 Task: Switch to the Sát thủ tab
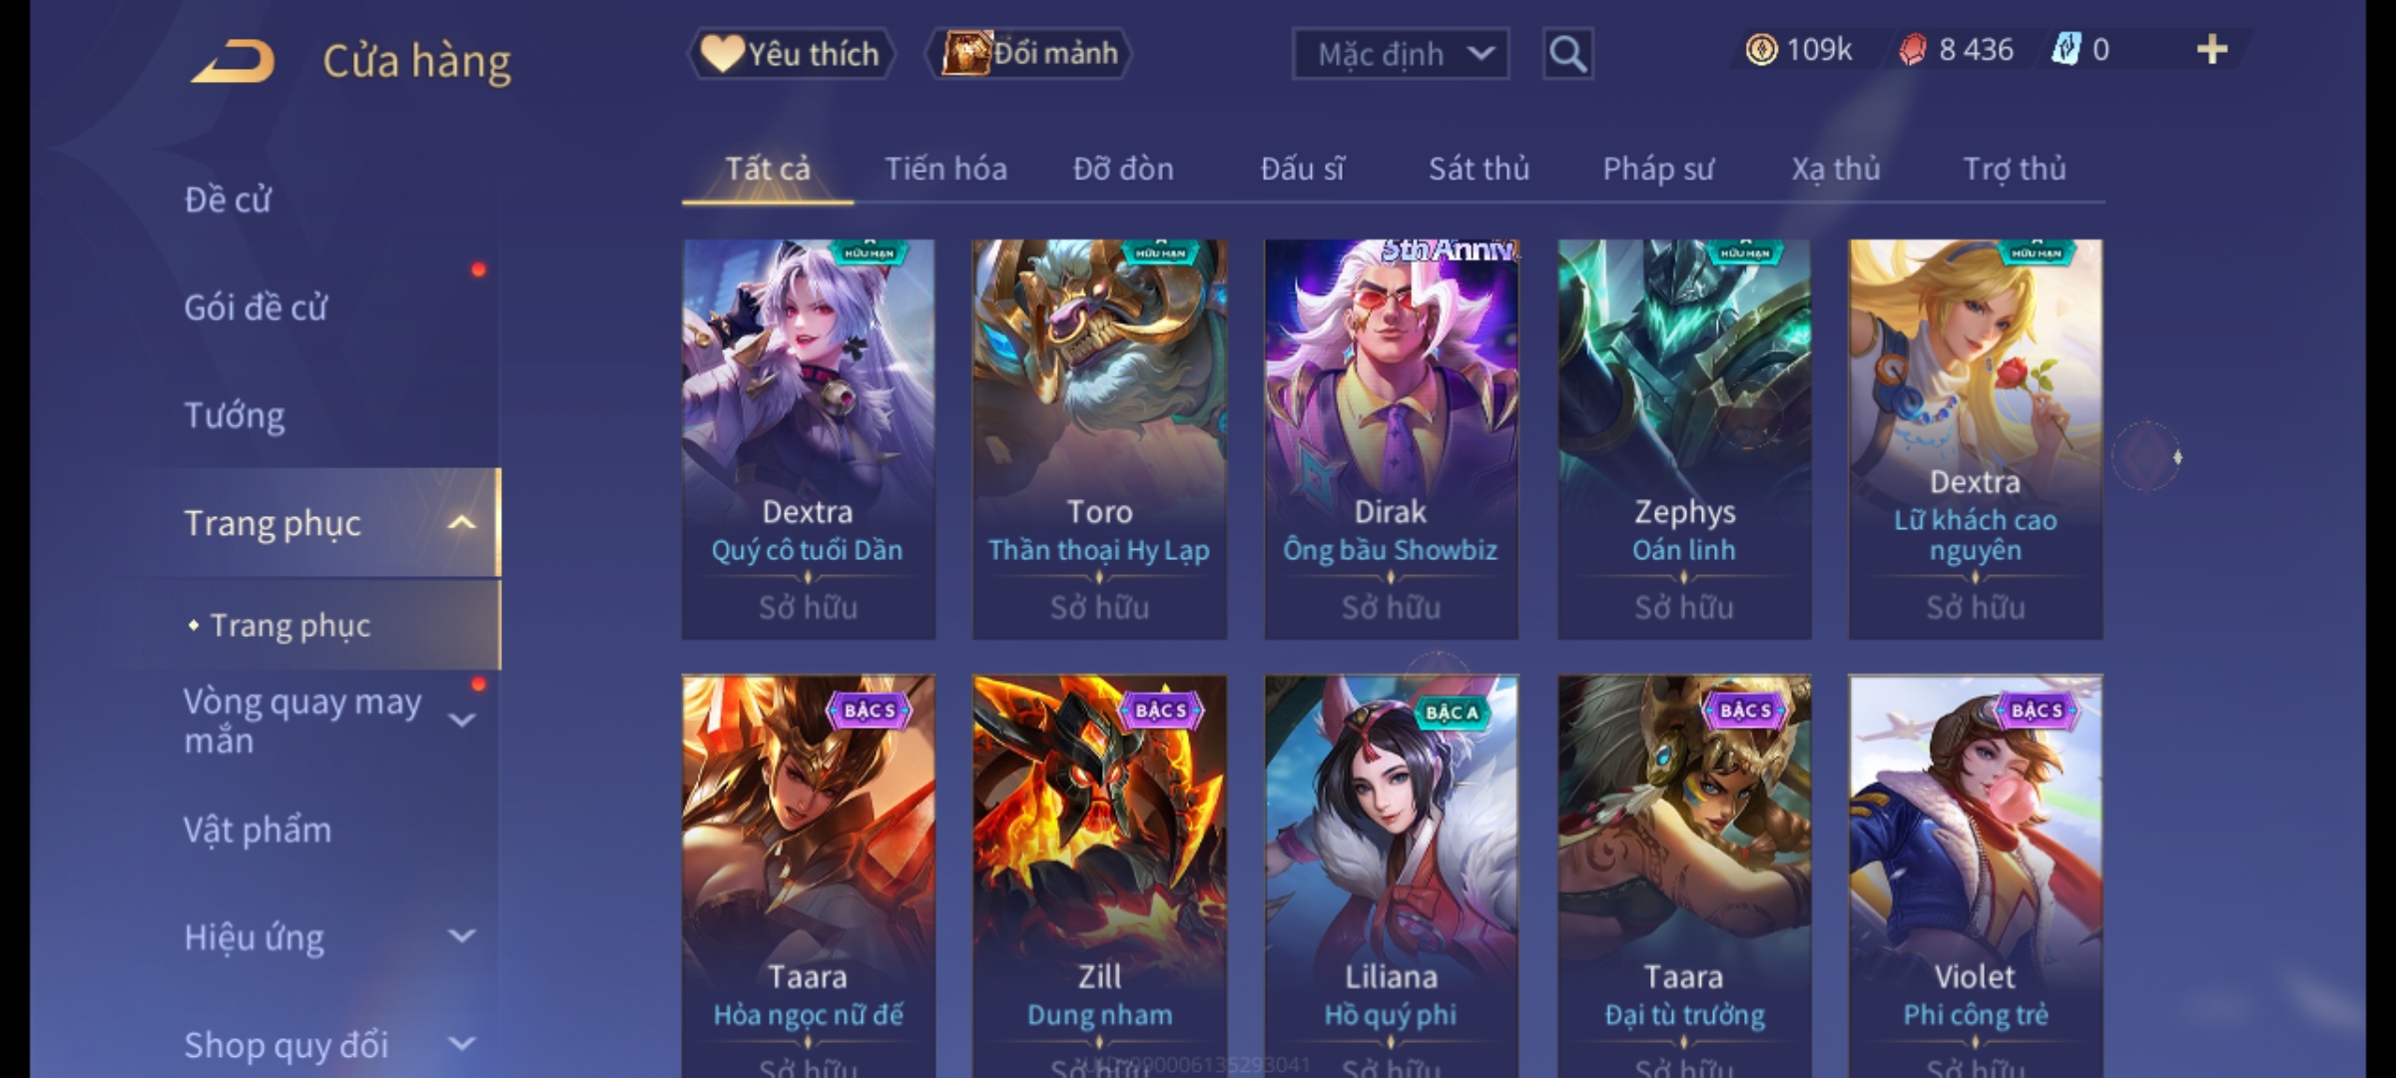point(1479,169)
